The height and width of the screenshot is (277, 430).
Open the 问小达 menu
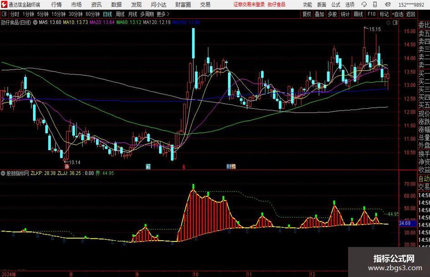point(158,5)
